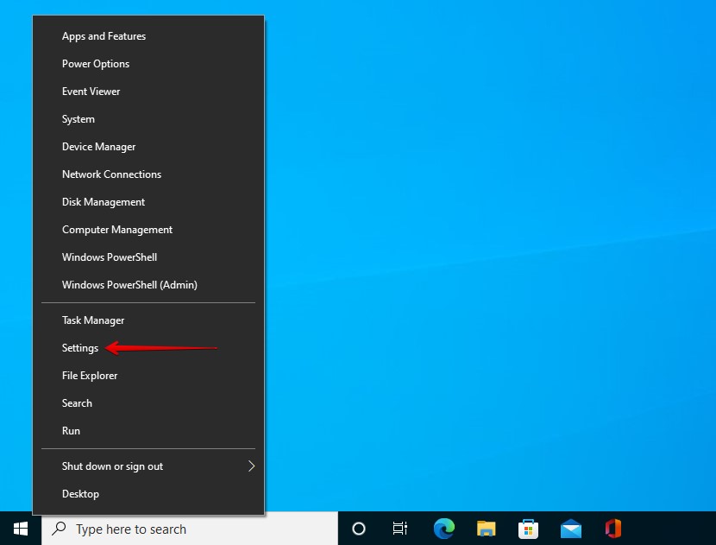Launch Microsoft Edge from taskbar
Viewport: 716px width, 545px height.
pyautogui.click(x=443, y=529)
